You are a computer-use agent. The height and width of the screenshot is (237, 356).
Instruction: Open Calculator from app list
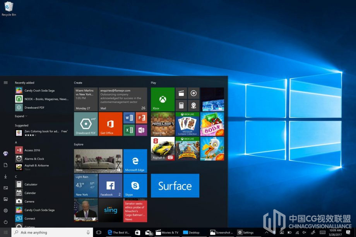coord(42,184)
